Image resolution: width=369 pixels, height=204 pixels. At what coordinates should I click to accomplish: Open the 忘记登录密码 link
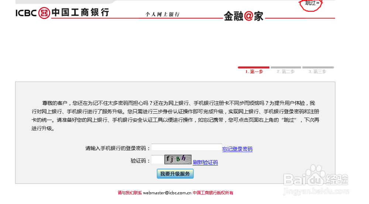coord(237,149)
